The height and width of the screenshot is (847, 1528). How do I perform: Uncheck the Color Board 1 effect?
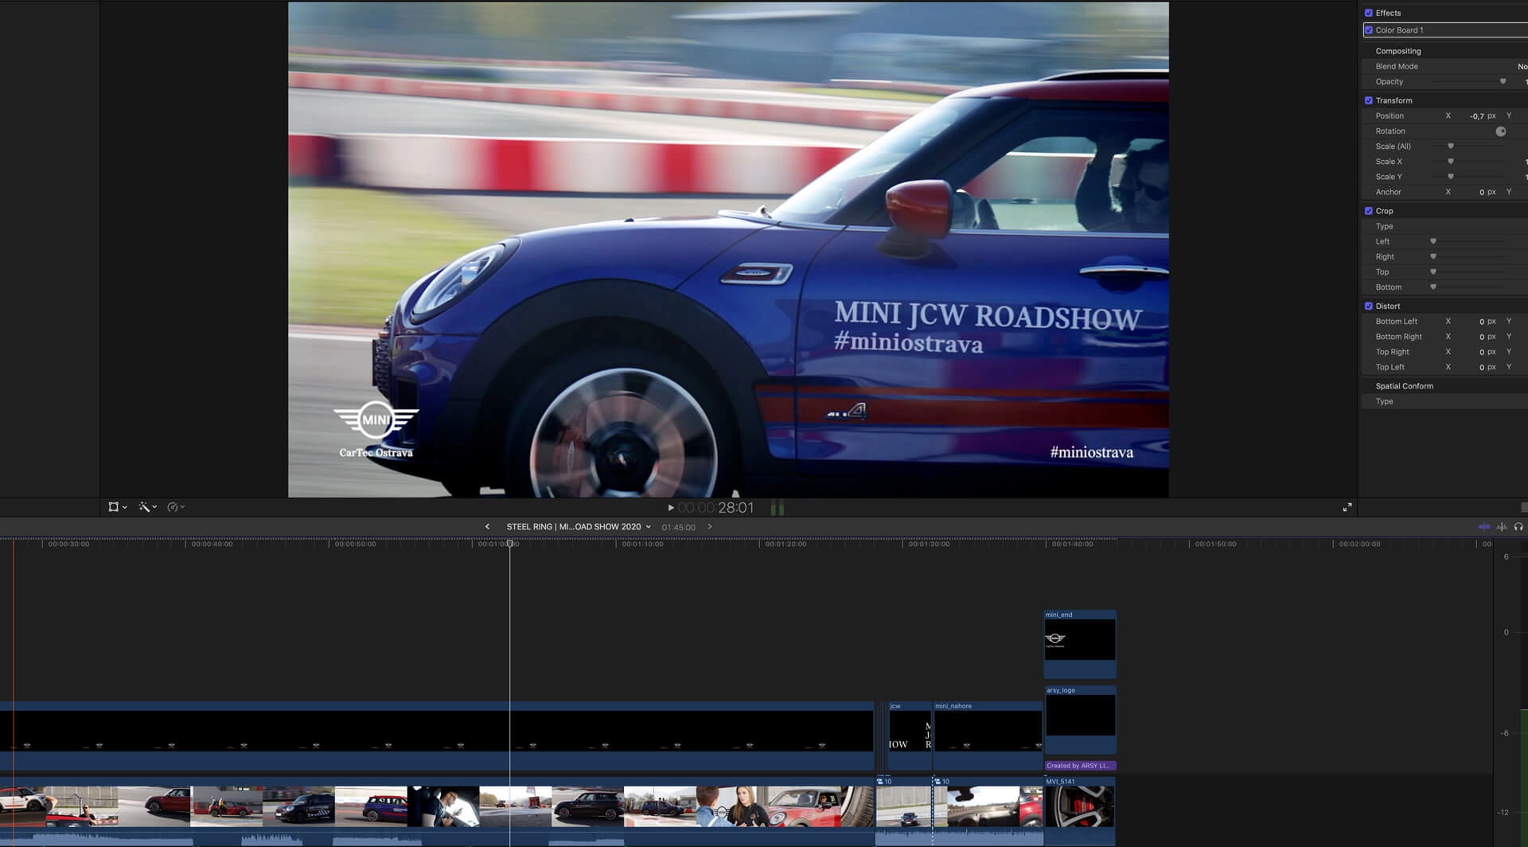pos(1369,30)
